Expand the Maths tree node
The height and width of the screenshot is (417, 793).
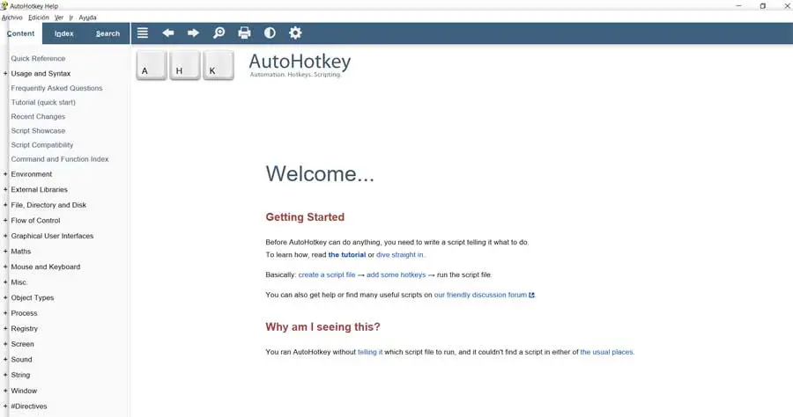click(x=5, y=251)
